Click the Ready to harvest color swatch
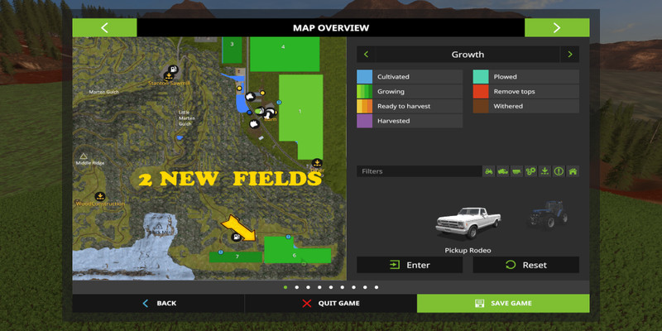Screen dimensions: 662x331 [x=364, y=106]
